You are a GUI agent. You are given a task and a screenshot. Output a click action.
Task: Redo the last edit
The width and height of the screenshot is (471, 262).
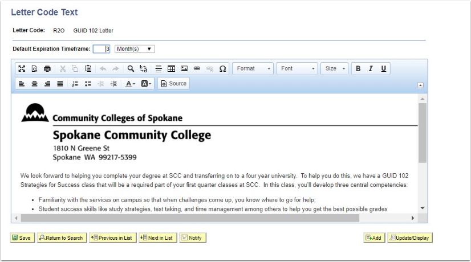116,68
